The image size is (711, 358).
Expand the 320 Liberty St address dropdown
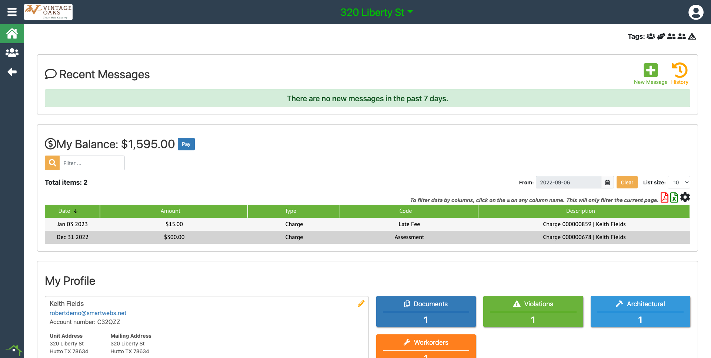pos(377,12)
